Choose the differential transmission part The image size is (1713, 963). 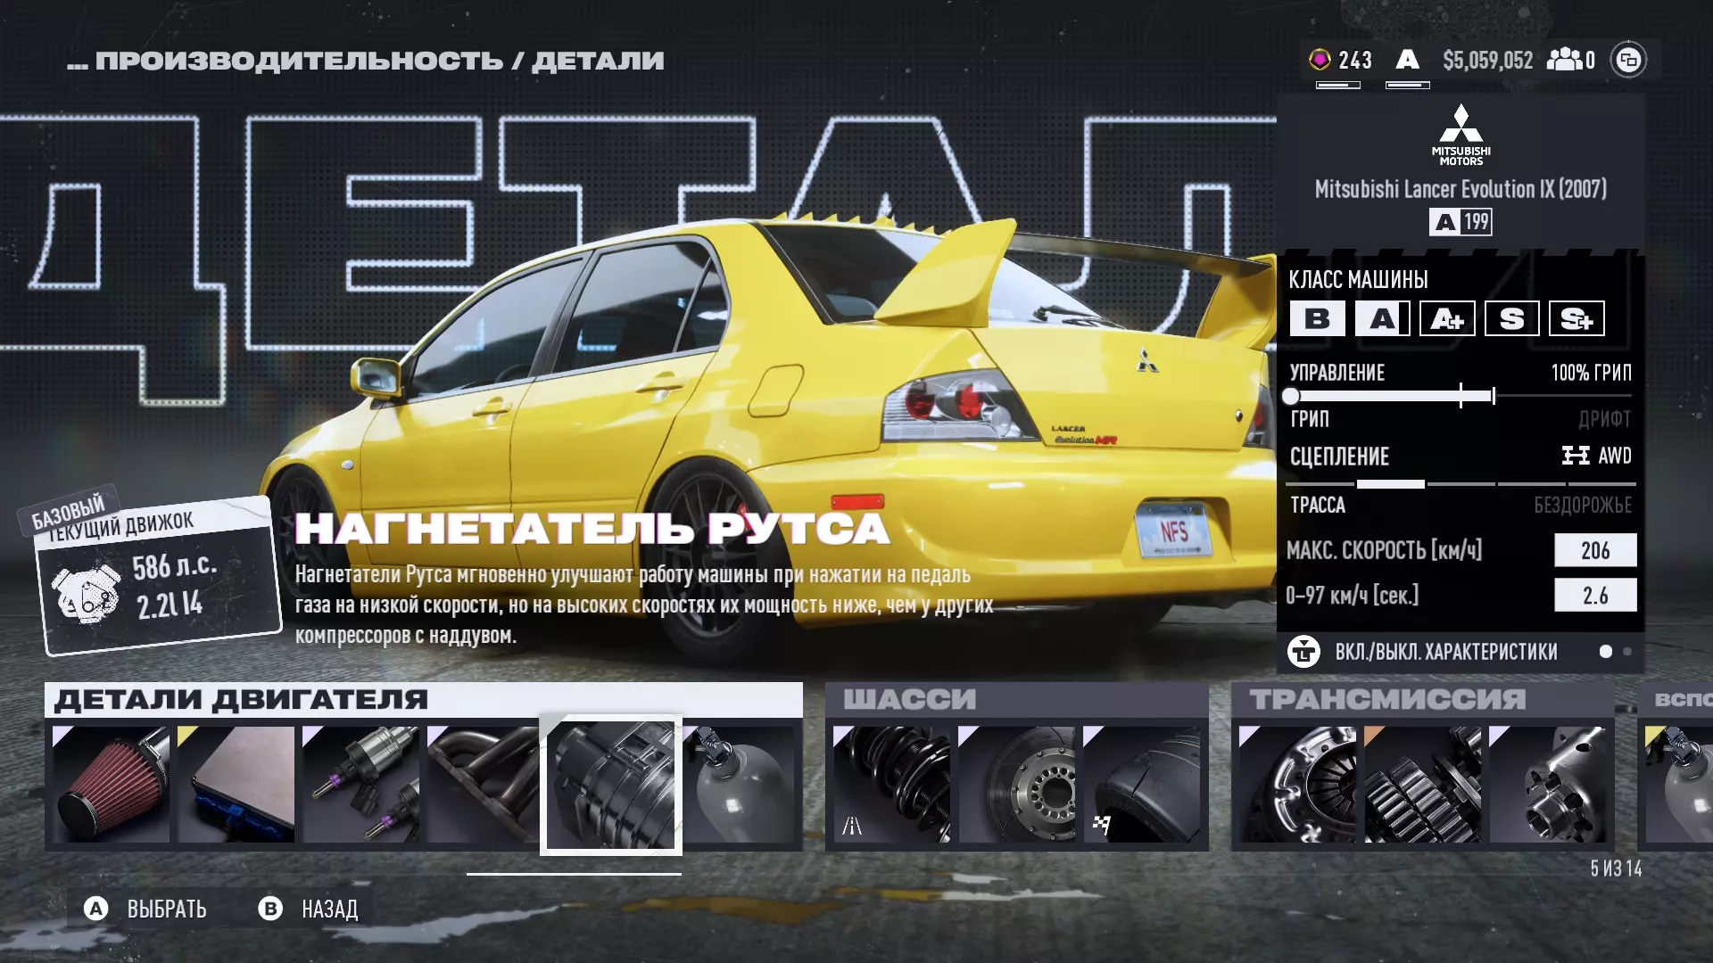[x=1547, y=784]
